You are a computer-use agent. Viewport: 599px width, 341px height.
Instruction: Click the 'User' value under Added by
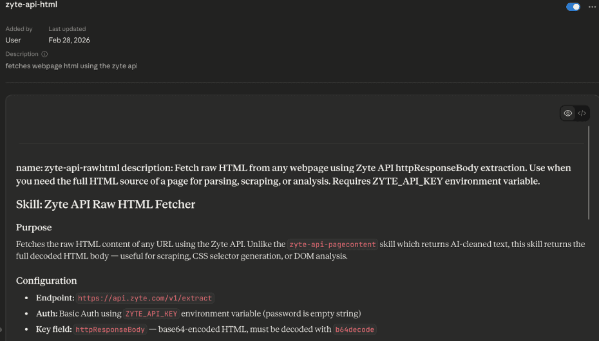coord(14,40)
